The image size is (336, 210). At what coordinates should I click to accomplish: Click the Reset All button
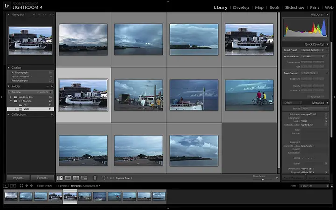[315, 97]
